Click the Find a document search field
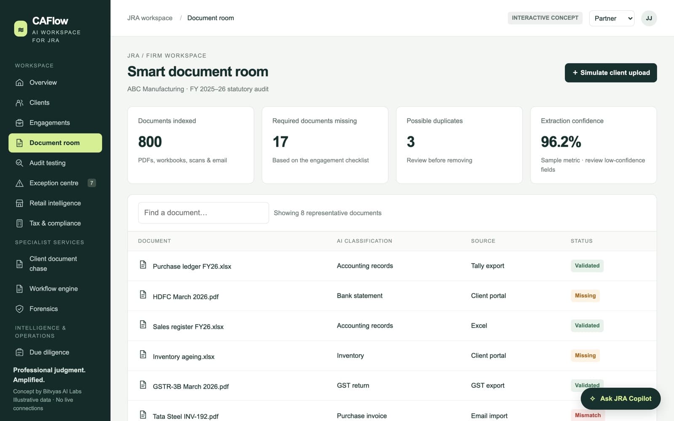This screenshot has height=421, width=674. (x=203, y=213)
